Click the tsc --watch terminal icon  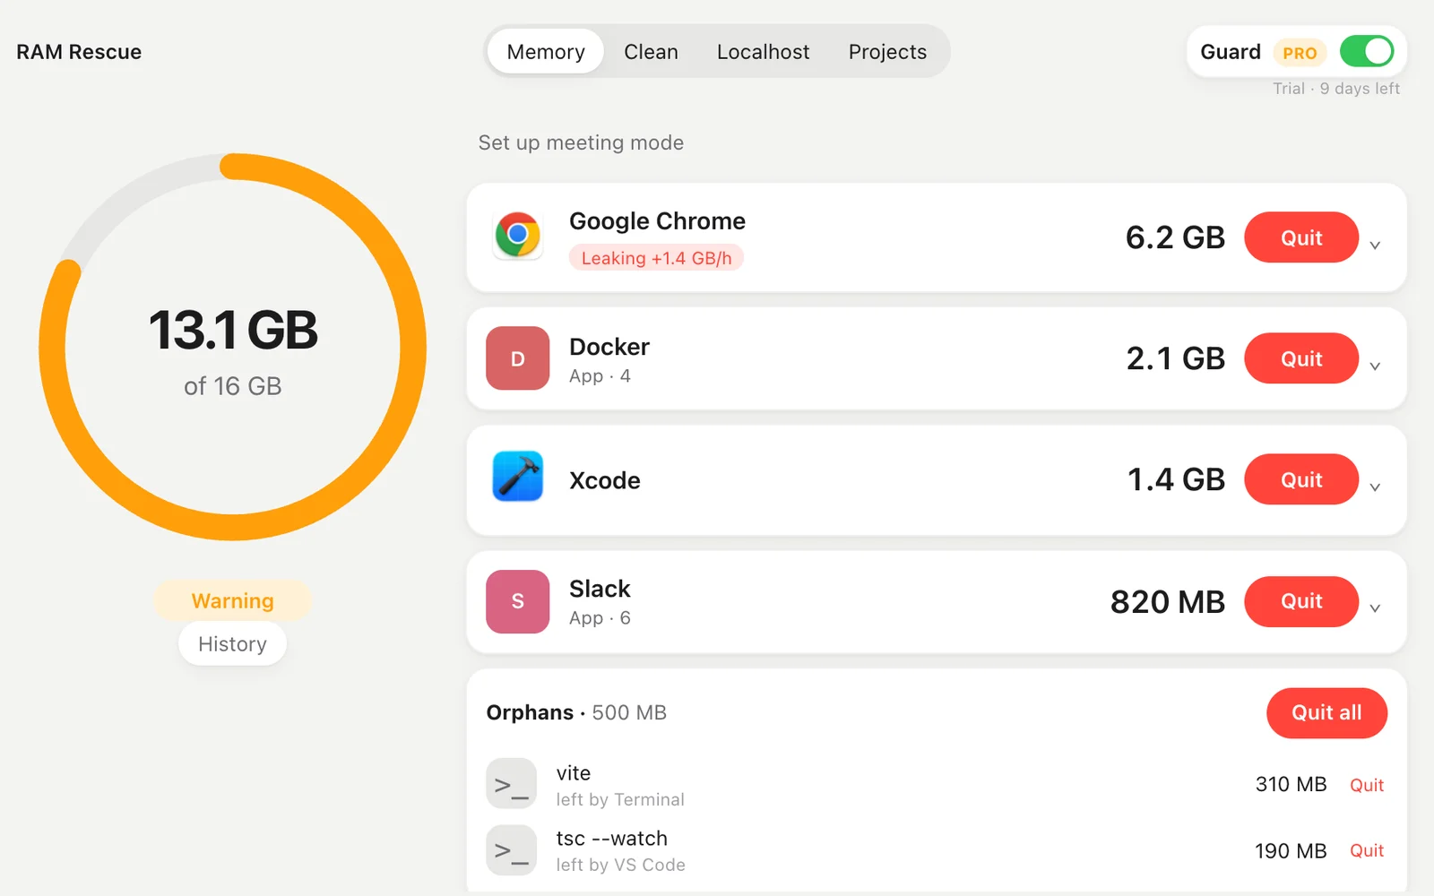(511, 849)
